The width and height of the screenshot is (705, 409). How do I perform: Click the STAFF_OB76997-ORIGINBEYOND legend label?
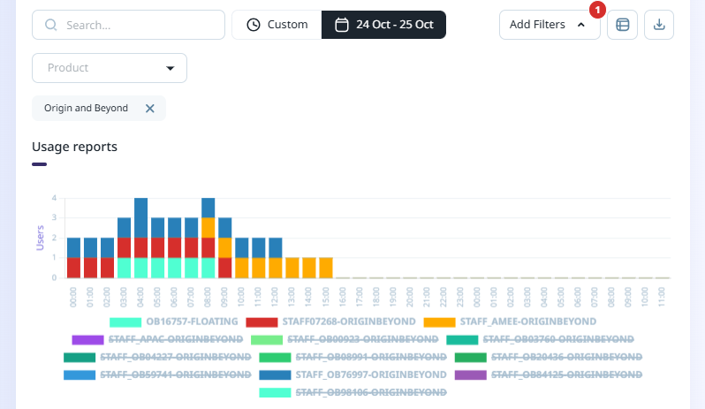(x=371, y=375)
